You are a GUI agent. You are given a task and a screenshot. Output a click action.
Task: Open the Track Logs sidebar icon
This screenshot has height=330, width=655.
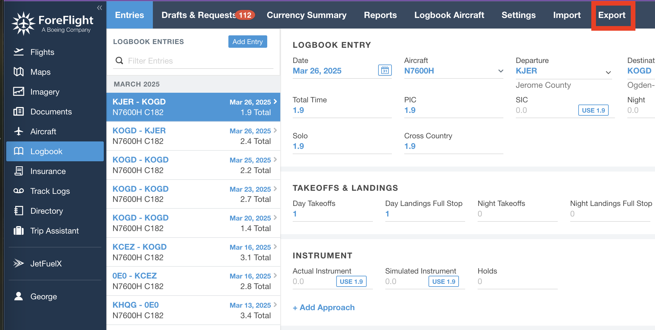(19, 191)
